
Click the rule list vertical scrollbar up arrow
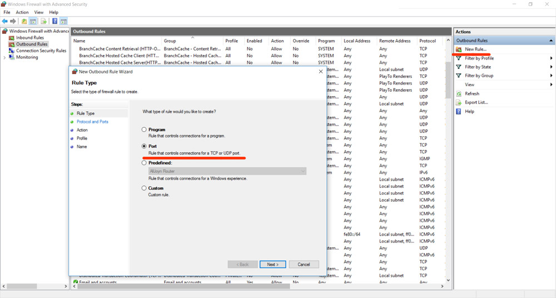tap(448, 41)
